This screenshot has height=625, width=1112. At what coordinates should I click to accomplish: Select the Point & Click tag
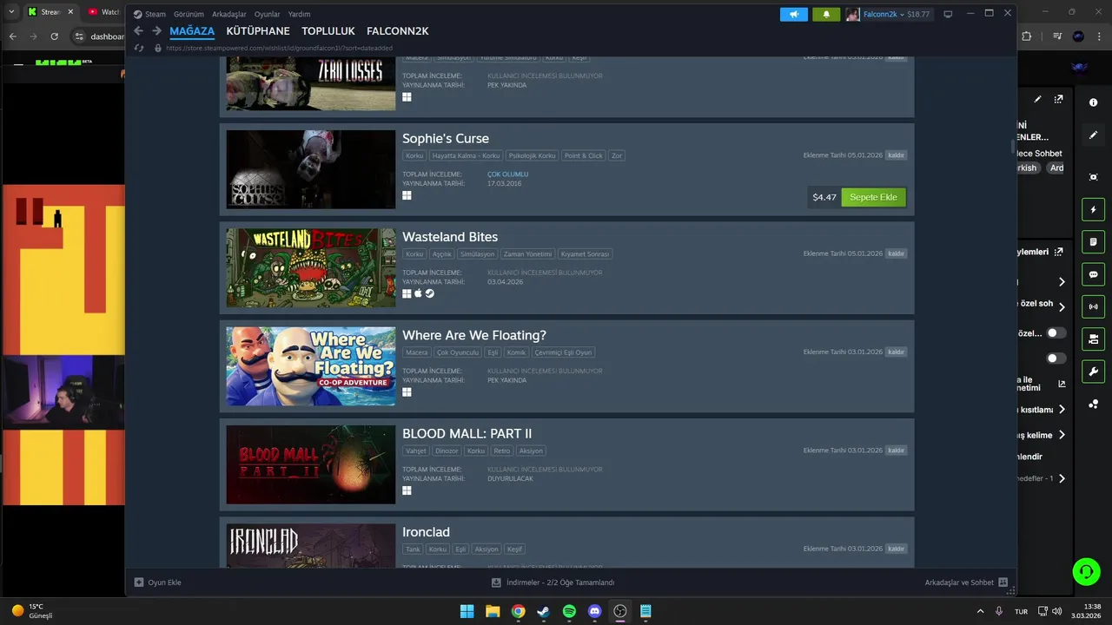[583, 156]
